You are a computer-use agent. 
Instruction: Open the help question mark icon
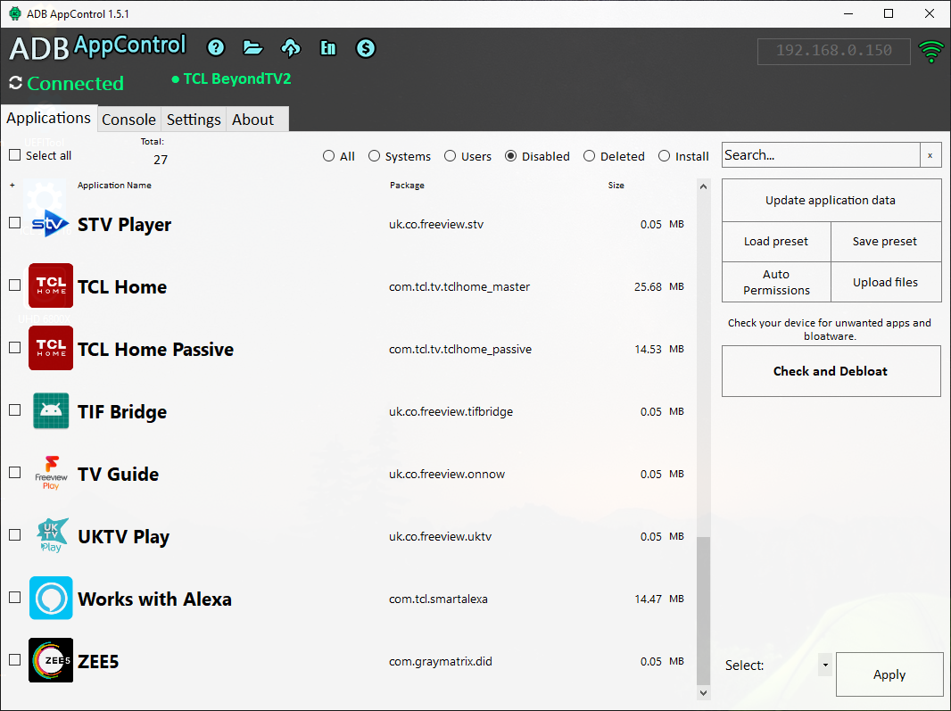[x=216, y=47]
